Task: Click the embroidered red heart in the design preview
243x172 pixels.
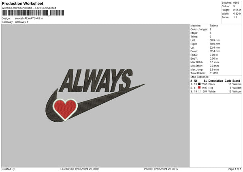Action: pos(65,110)
